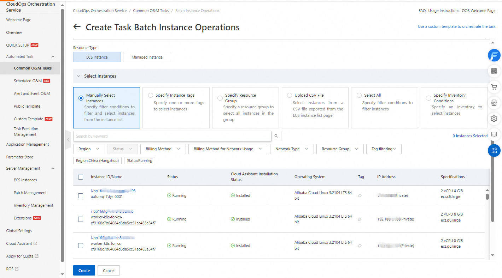This screenshot has width=502, height=278.
Task: Open Scheduled O&M in the sidebar
Action: coord(28,81)
